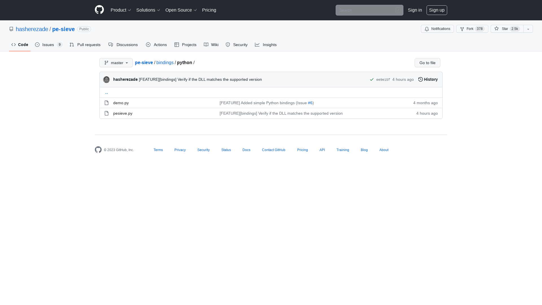Screen dimensions: 542x305
Task: Open pesieve.py row commit message link
Action: coord(281,113)
